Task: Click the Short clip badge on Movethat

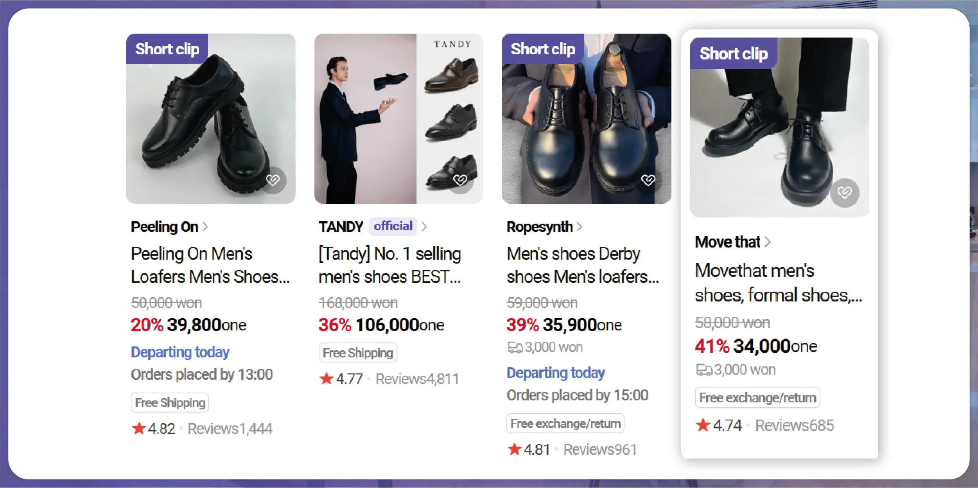Action: point(733,54)
